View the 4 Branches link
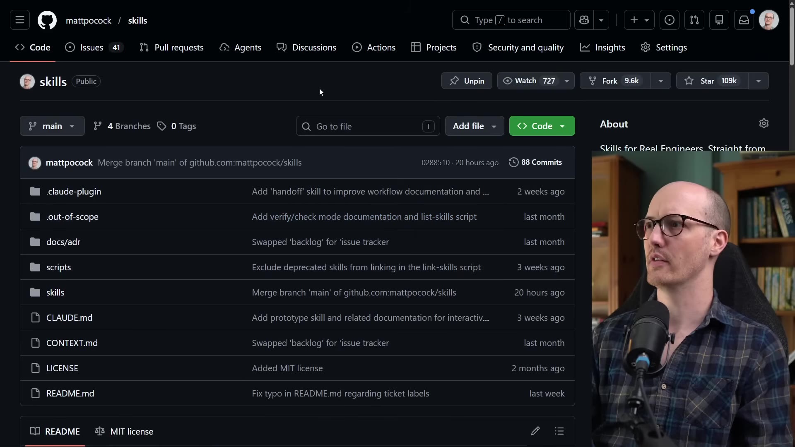This screenshot has height=447, width=795. pos(122,126)
